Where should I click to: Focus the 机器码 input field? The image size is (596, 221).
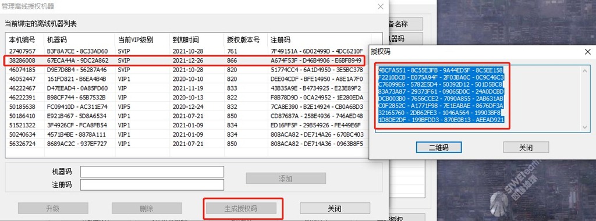(x=152, y=172)
